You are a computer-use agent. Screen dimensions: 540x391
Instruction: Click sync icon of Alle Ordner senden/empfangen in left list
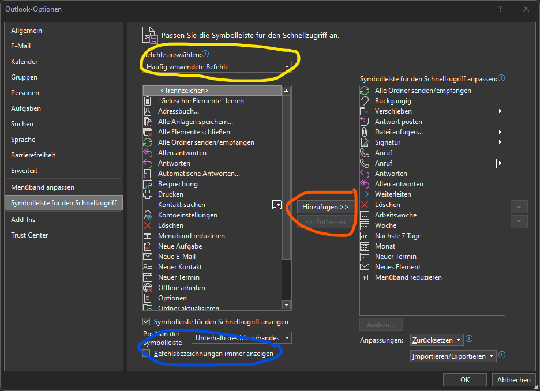[148, 142]
